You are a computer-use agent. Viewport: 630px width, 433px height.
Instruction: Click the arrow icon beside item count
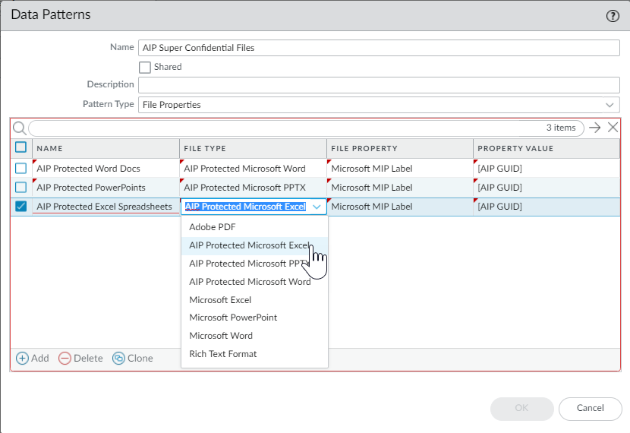595,128
